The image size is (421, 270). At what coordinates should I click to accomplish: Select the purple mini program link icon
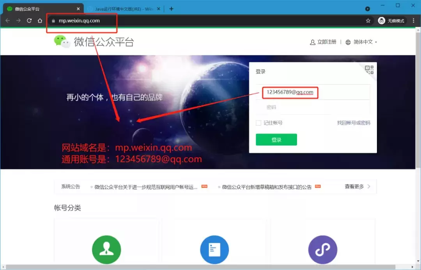coord(322,250)
